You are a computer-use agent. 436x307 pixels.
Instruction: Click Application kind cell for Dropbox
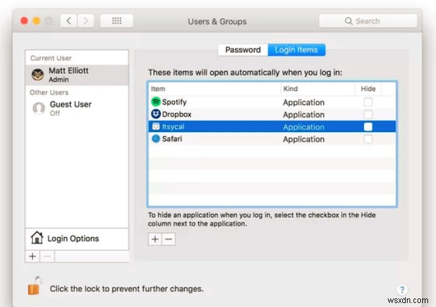(x=303, y=115)
